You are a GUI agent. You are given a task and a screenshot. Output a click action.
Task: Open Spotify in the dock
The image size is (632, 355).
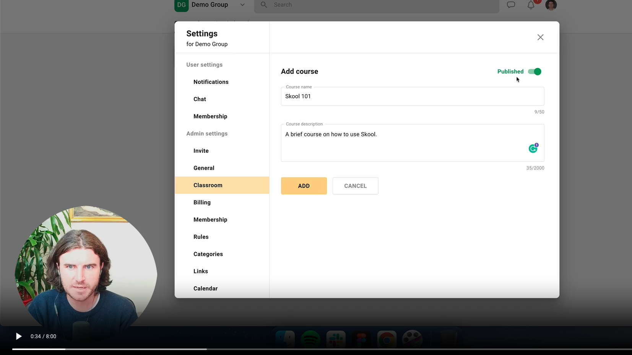tap(310, 340)
